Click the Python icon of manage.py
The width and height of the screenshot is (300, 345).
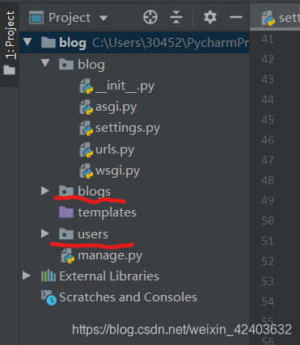[68, 256]
